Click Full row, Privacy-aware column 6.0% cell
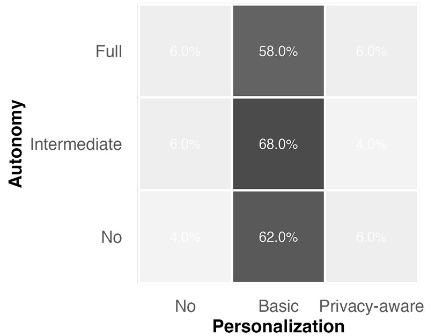 [x=371, y=51]
